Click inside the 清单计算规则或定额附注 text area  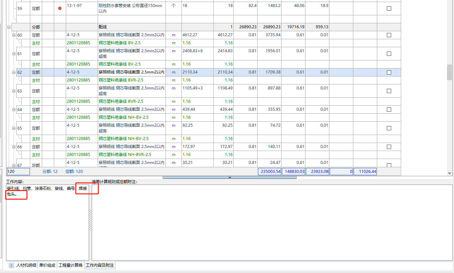pos(272,222)
